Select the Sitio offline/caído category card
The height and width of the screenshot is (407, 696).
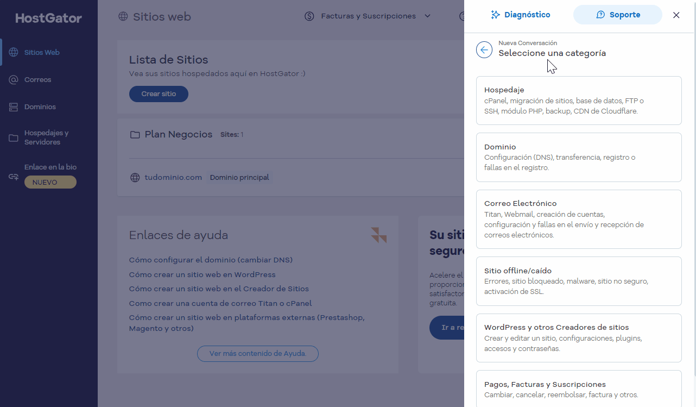pos(579,281)
